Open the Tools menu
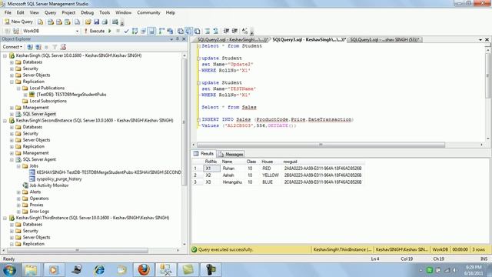Viewport: 492px width, 277px height. pyautogui.click(x=105, y=12)
